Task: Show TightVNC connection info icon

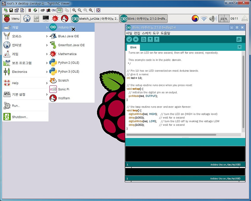Action: [x=22, y=10]
